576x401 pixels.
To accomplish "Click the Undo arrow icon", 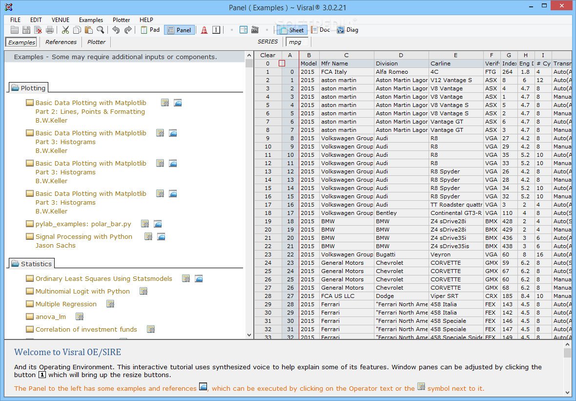I will click(116, 30).
